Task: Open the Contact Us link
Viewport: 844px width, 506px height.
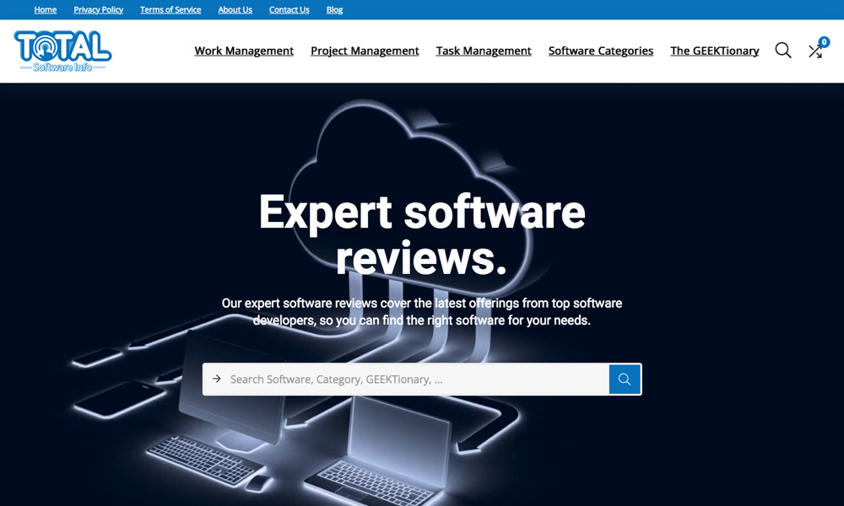Action: (x=289, y=10)
